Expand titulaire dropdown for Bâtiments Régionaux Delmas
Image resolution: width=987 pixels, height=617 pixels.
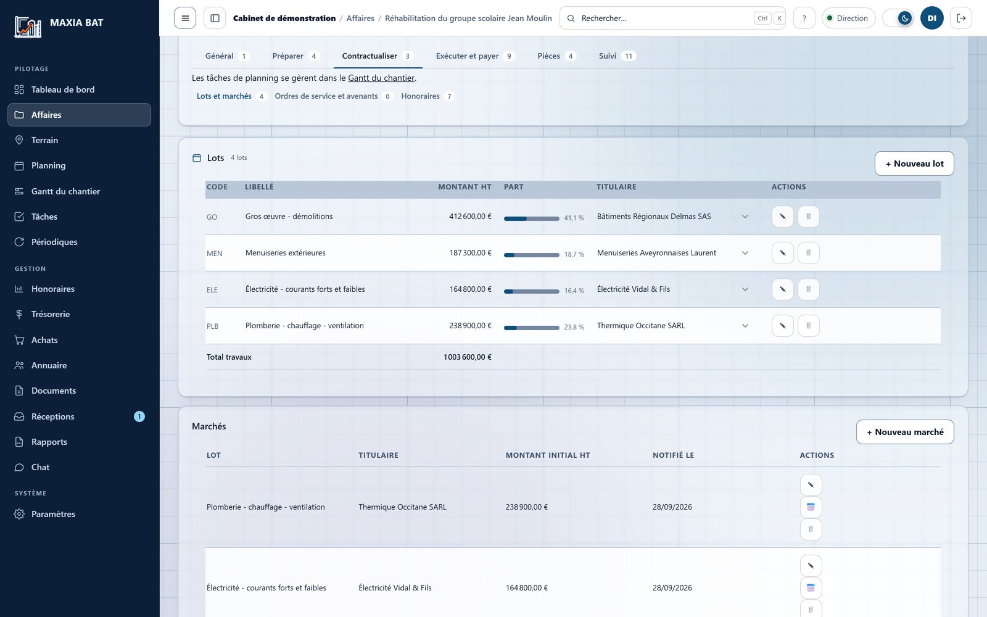click(x=745, y=217)
